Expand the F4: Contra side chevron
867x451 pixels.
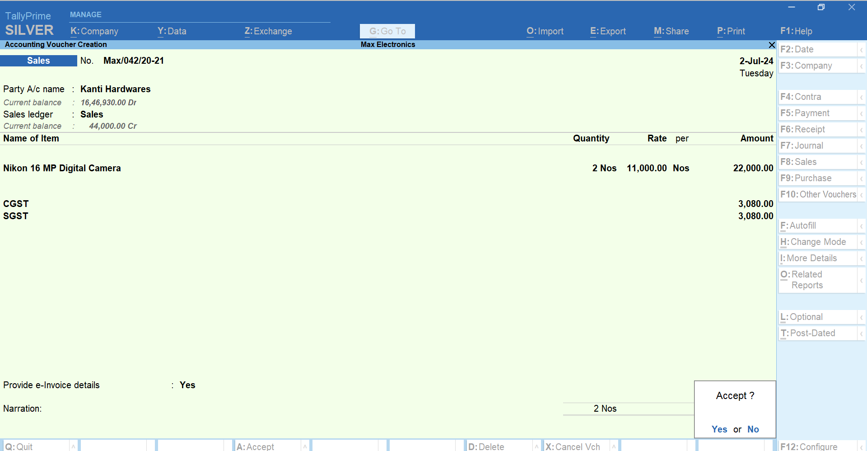(862, 97)
